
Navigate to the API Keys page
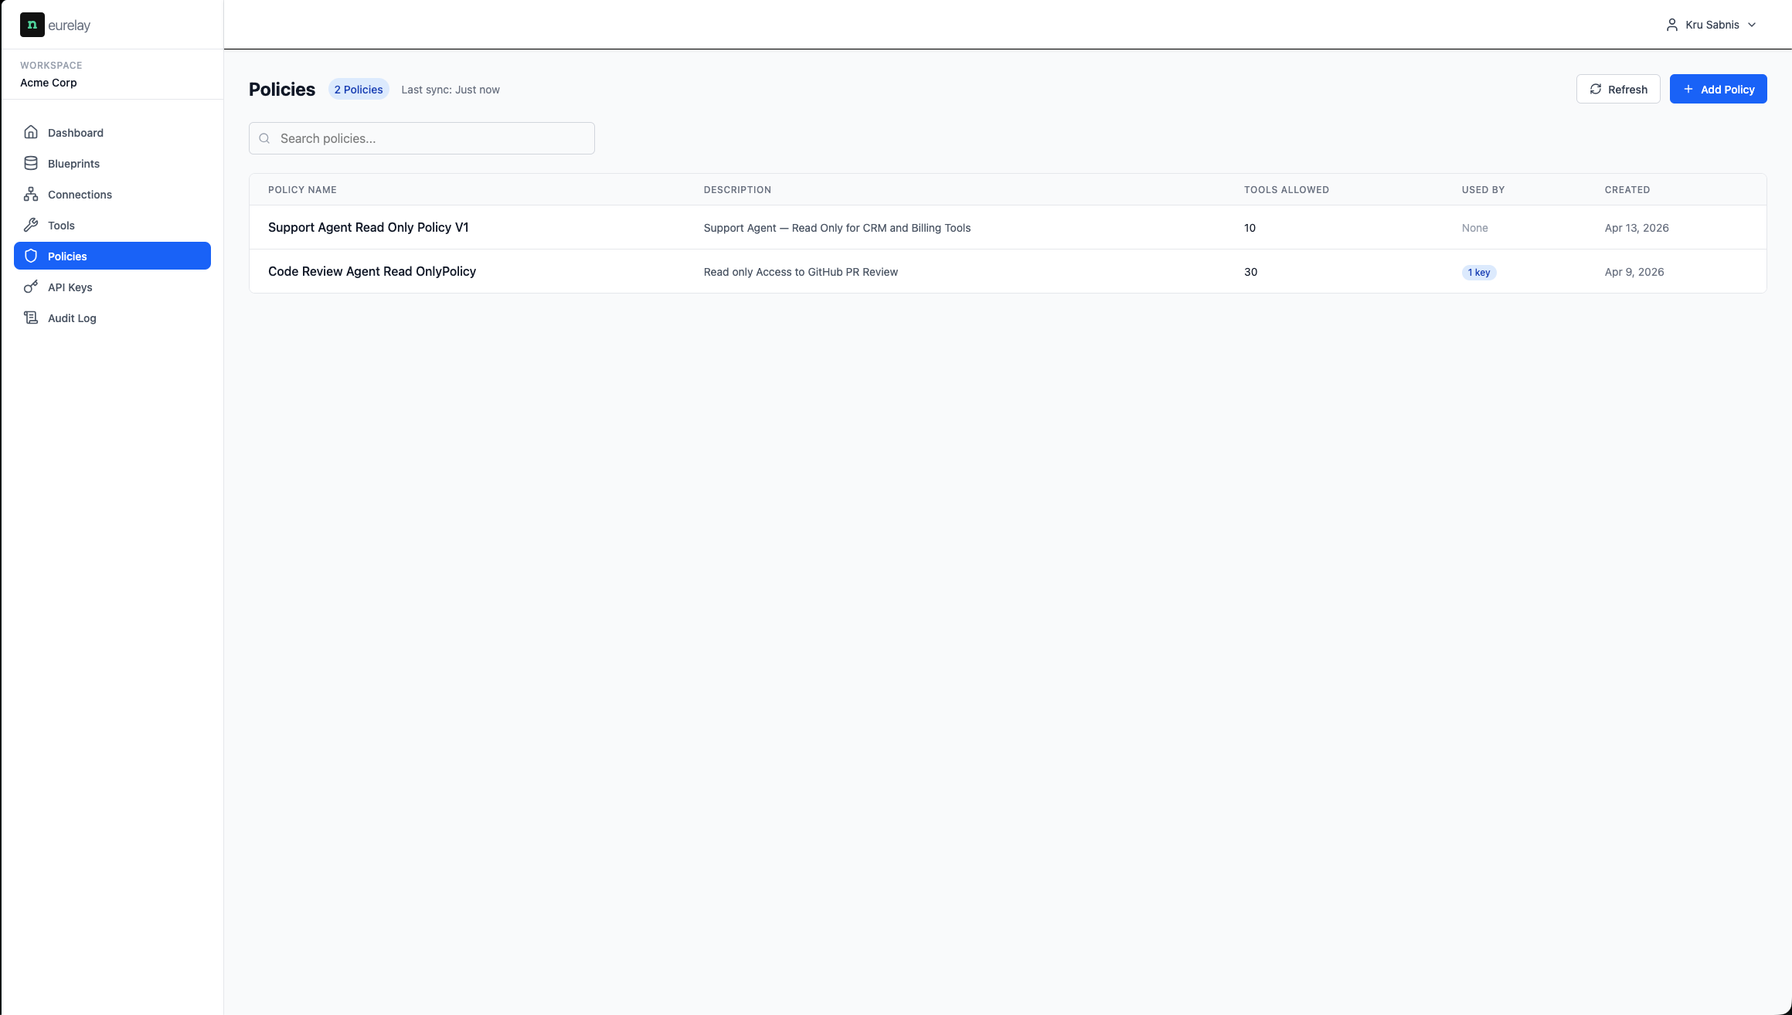pos(112,287)
